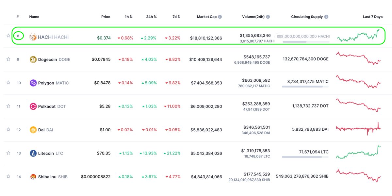Screen dimensions: 392x196
Task: Click Polygon circulating supply progress bar
Action: tap(305, 87)
